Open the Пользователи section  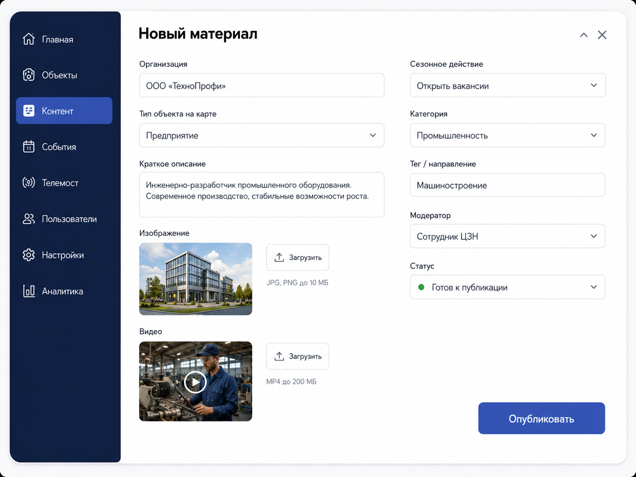(64, 219)
